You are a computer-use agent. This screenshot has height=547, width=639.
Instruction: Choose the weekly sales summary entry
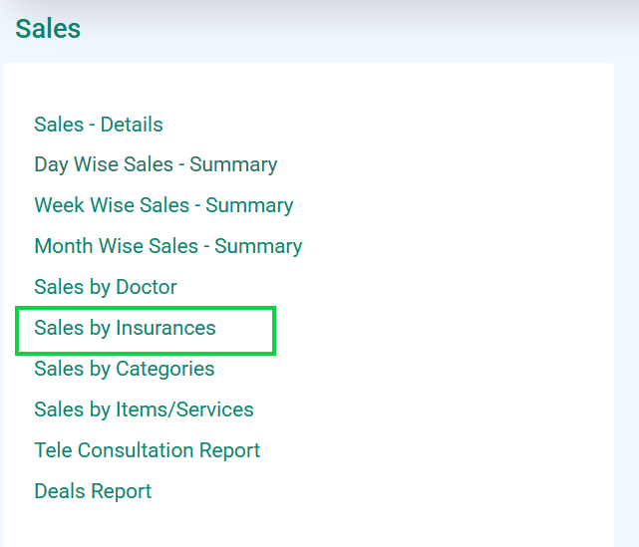pos(163,205)
